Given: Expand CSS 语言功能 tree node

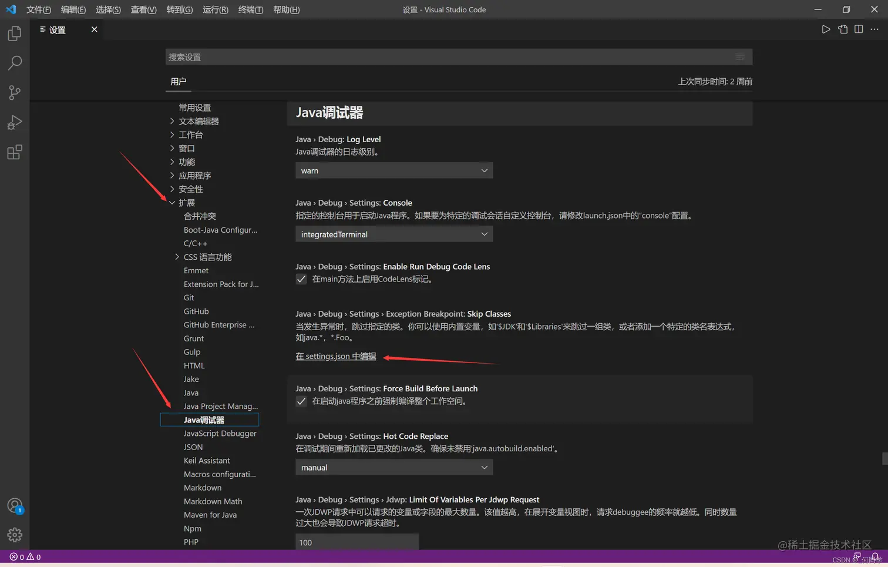Looking at the screenshot, I should pyautogui.click(x=177, y=257).
